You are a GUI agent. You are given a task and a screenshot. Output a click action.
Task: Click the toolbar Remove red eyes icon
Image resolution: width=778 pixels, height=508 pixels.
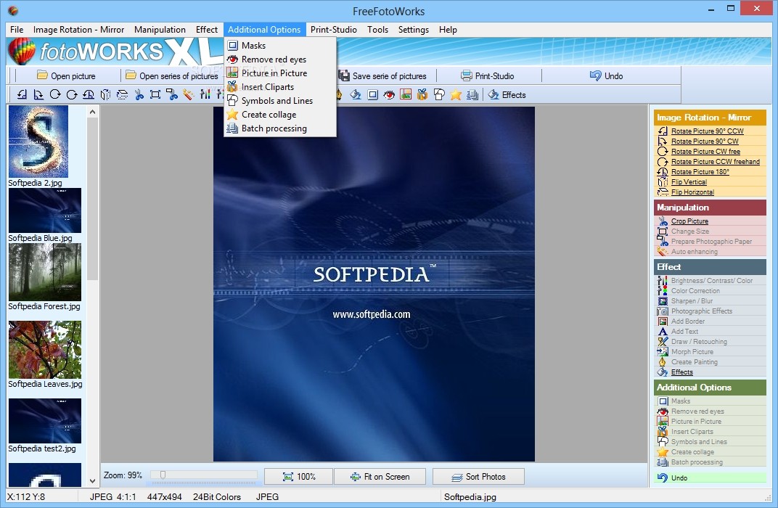click(x=389, y=95)
